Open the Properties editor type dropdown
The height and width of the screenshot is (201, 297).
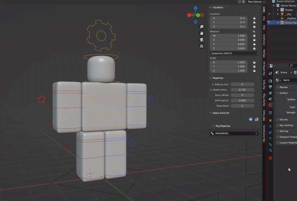point(272,66)
